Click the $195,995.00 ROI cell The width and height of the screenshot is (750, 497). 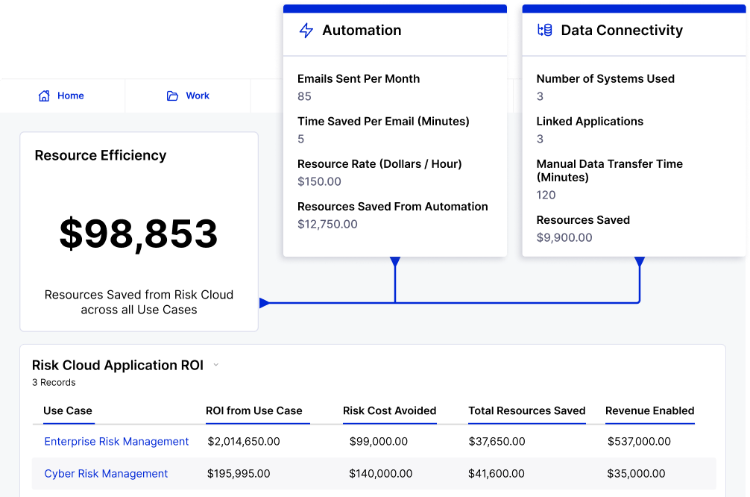pyautogui.click(x=239, y=474)
